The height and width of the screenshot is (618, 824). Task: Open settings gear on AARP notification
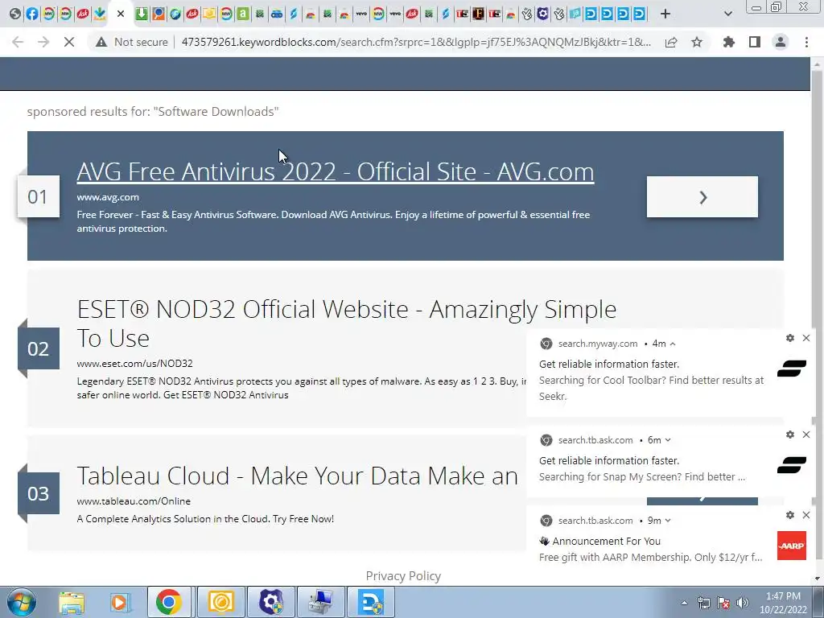click(x=790, y=515)
